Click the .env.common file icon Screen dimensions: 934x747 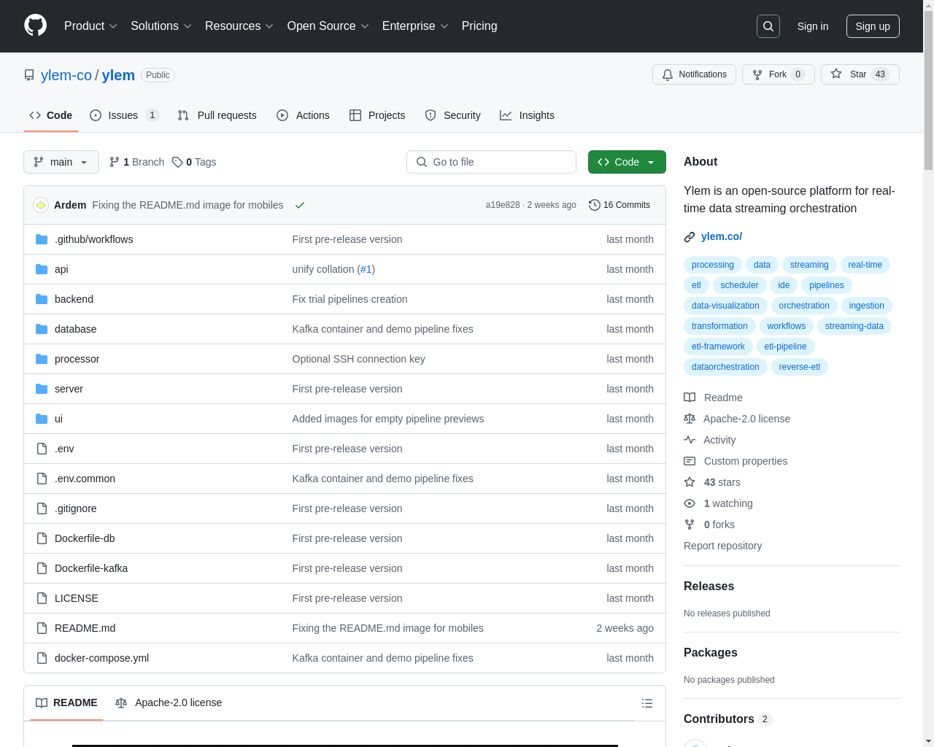42,479
